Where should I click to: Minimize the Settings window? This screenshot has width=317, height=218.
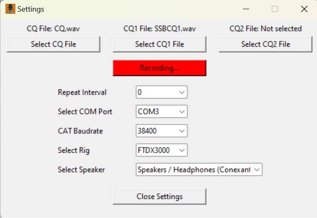[246, 9]
